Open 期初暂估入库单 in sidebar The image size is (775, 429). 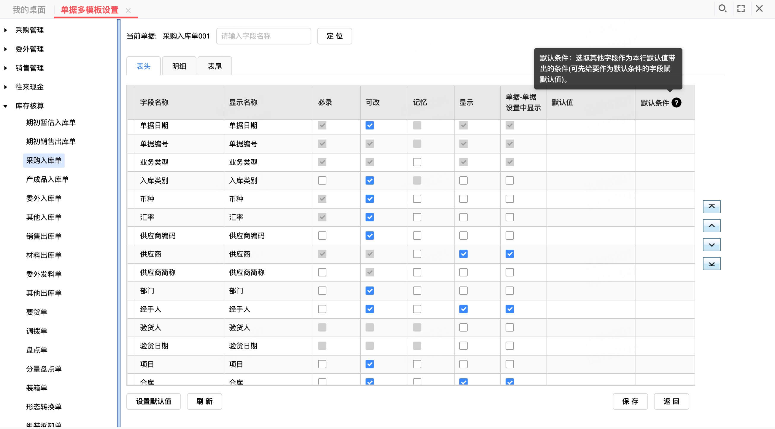point(50,123)
